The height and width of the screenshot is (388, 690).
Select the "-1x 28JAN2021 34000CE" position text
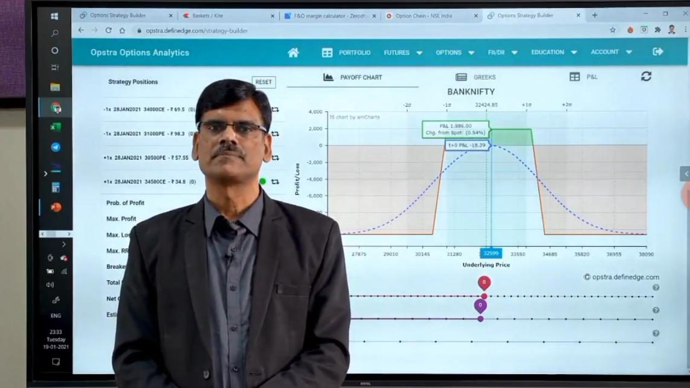click(x=134, y=109)
